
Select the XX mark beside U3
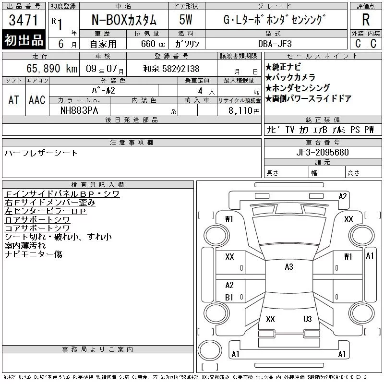click(270, 319)
